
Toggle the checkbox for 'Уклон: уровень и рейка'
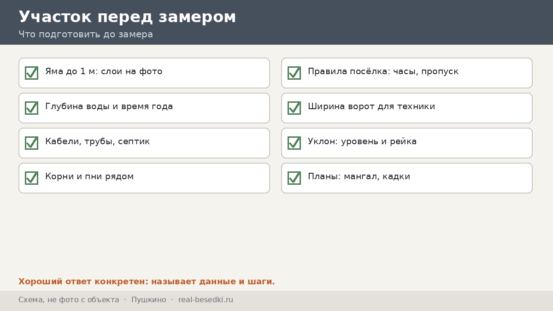[x=294, y=143]
